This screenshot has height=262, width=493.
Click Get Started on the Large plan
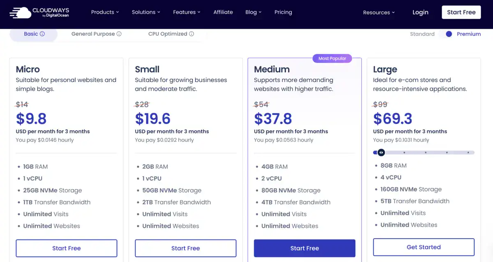point(424,247)
